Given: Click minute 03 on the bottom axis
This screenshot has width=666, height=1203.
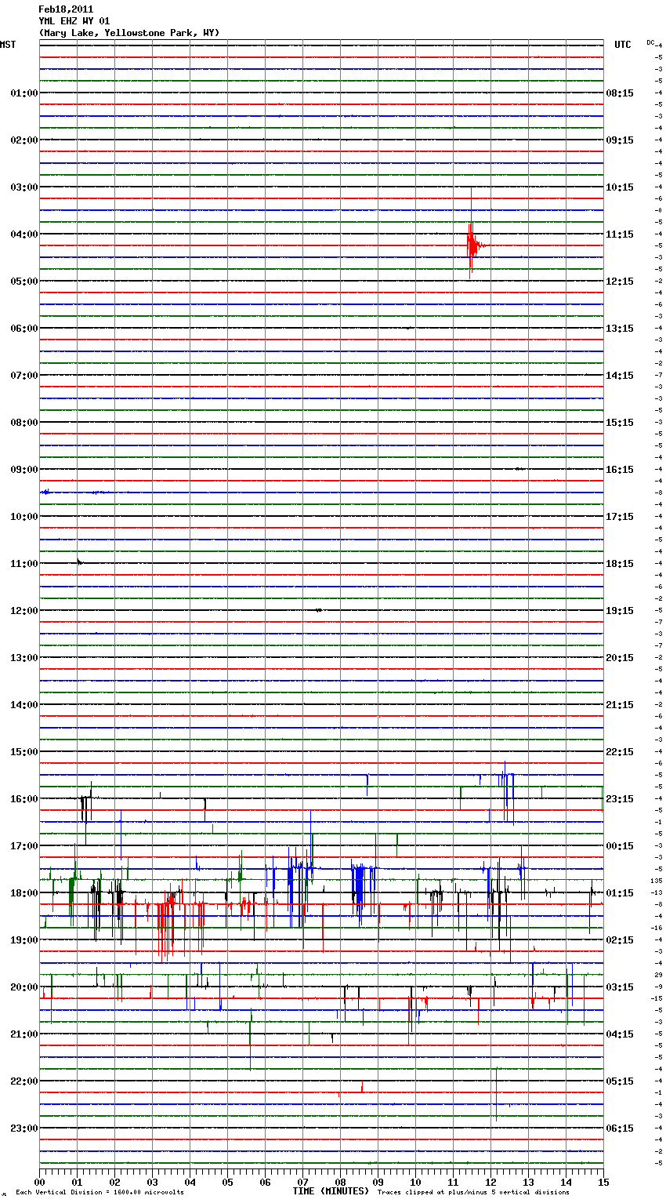Looking at the screenshot, I should pyautogui.click(x=152, y=1182).
